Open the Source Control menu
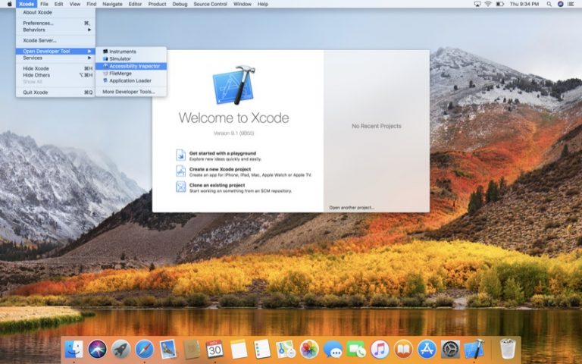 pos(211,4)
